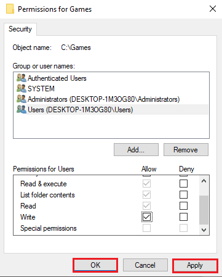Check Deny box for Read

click(183, 205)
